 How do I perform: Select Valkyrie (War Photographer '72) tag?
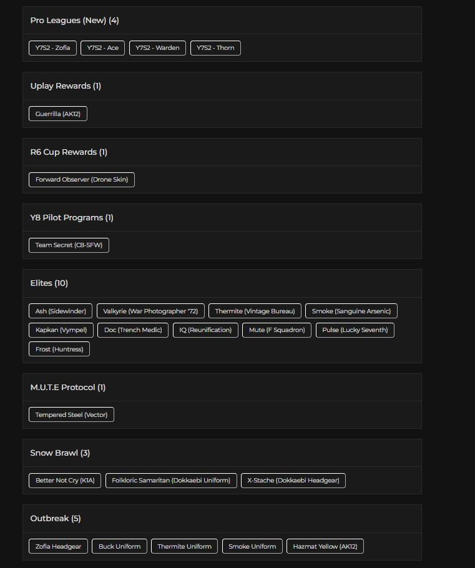click(150, 311)
